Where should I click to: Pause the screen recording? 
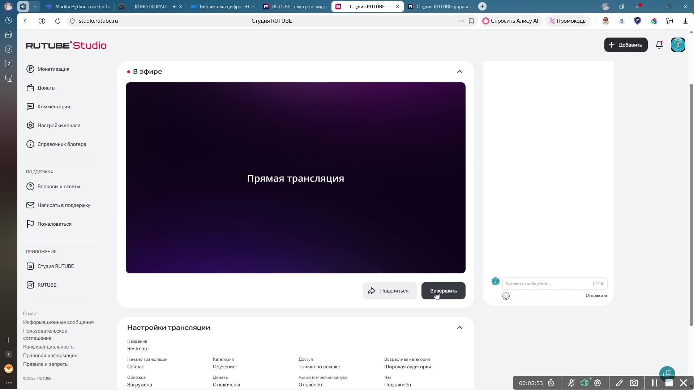pyautogui.click(x=654, y=383)
